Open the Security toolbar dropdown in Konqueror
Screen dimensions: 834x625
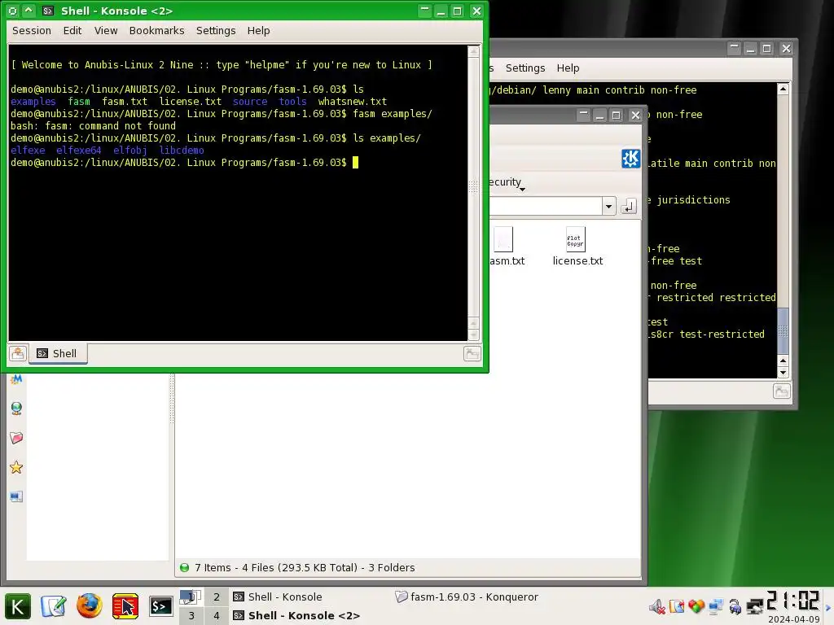(x=507, y=183)
